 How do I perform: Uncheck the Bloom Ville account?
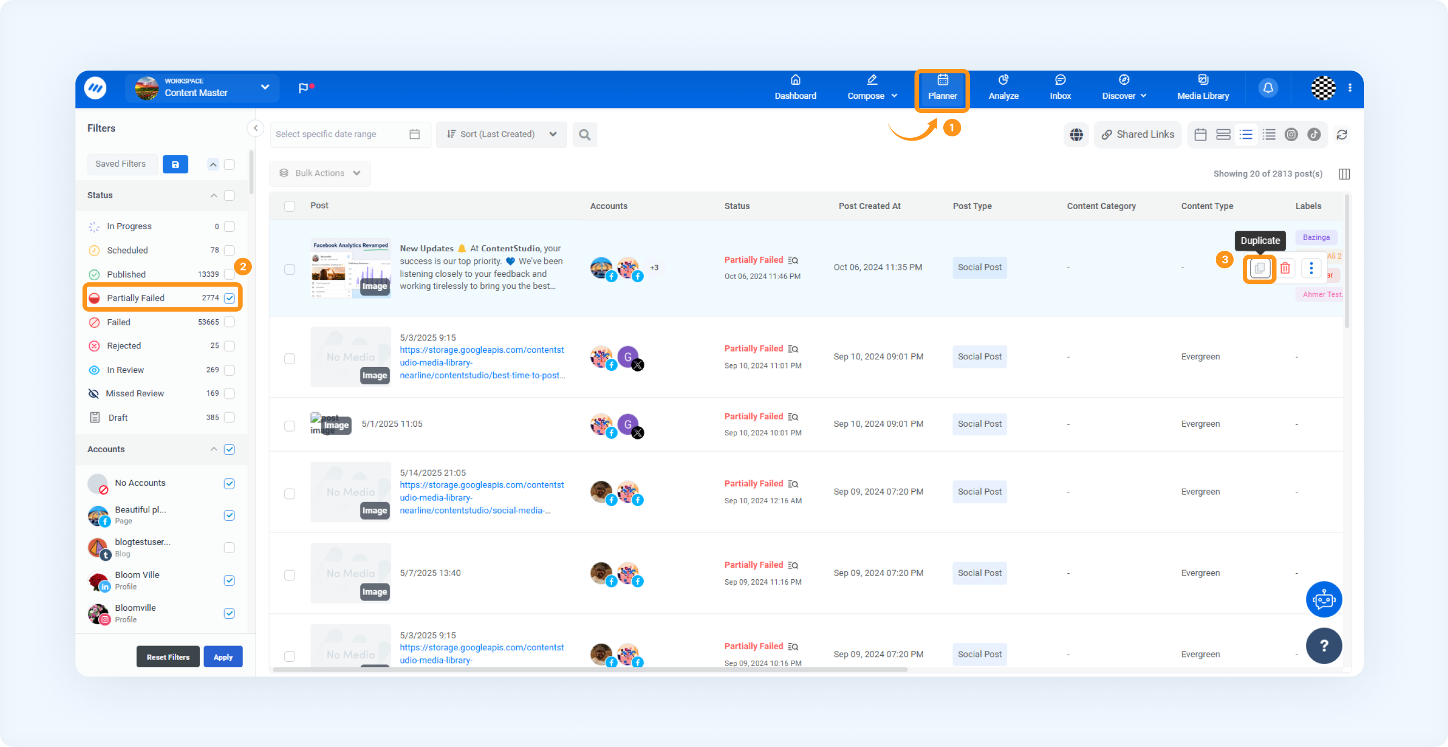pyautogui.click(x=230, y=581)
